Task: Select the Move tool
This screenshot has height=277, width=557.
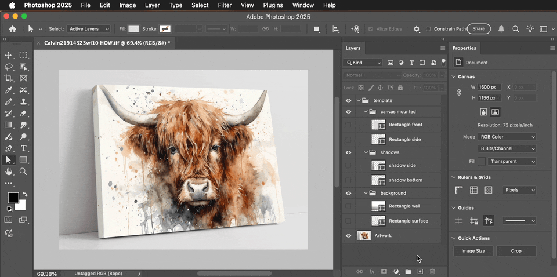Action: (x=9, y=55)
